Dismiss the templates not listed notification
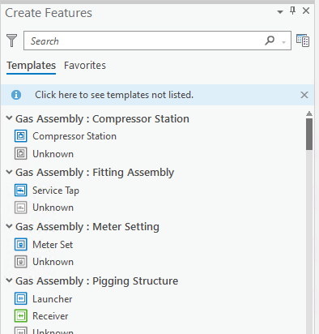 [x=304, y=95]
